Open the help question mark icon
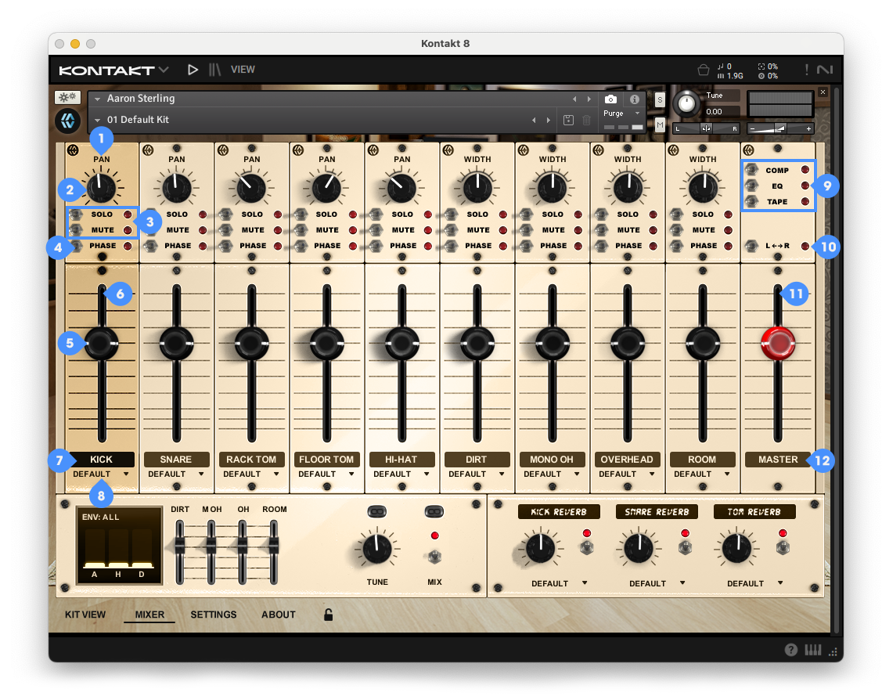This screenshot has width=882, height=696. tap(791, 650)
